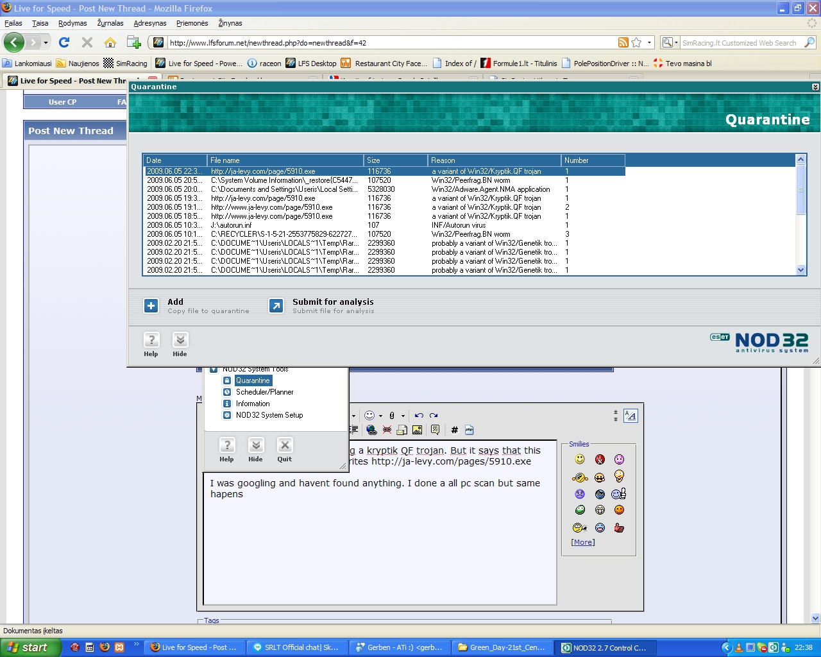Open the Green_Day-21st_Cen... folder taskbar button
Viewport: 821px width, 657px height.
coord(502,647)
